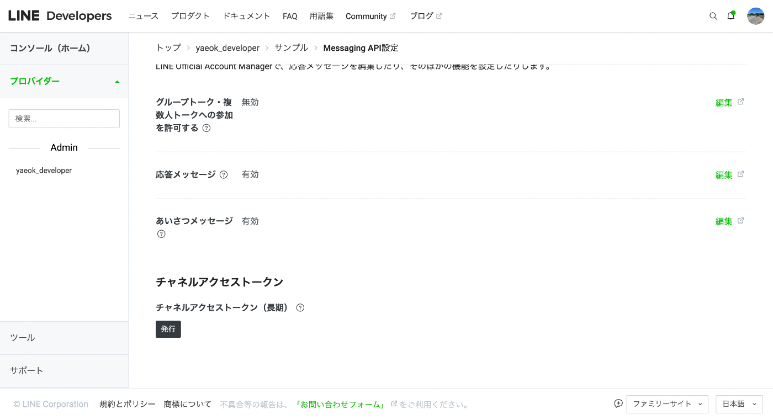Click external-link icon beside グループトーク 編集
Image resolution: width=773 pixels, height=420 pixels.
pyautogui.click(x=741, y=102)
